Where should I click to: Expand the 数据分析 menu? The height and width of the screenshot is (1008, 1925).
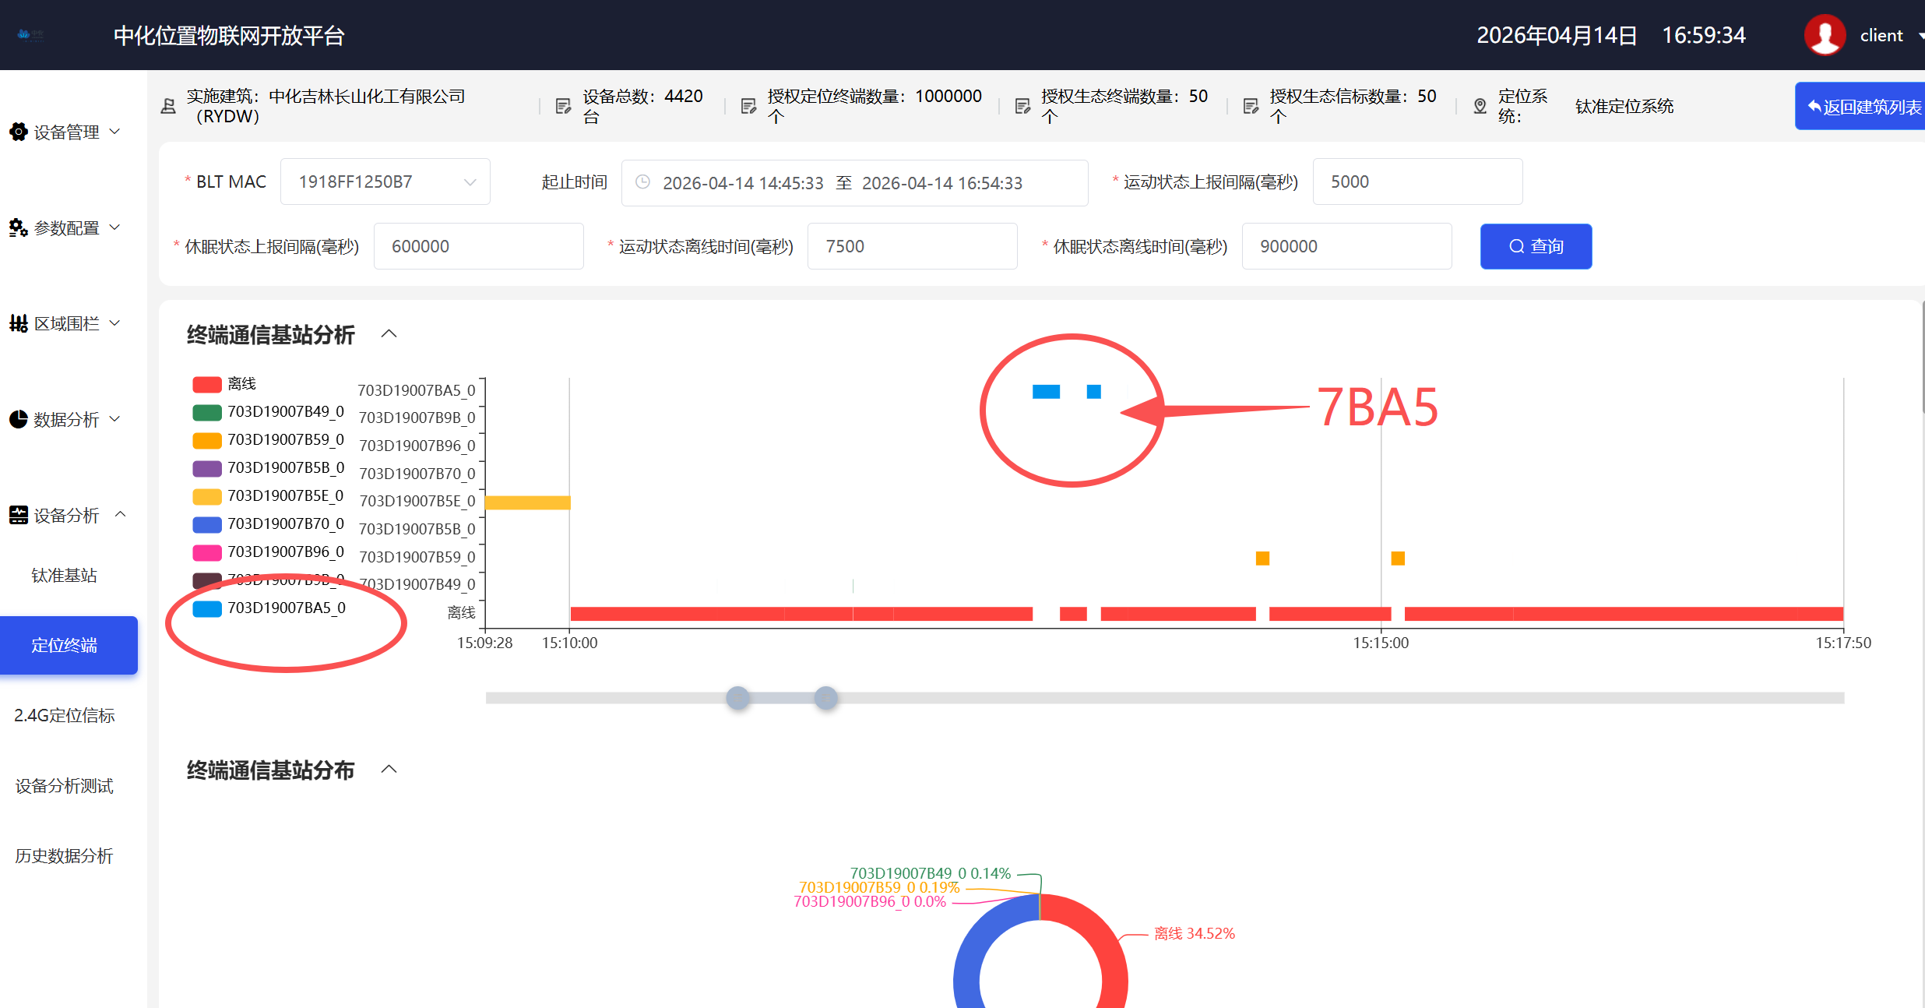(x=114, y=419)
